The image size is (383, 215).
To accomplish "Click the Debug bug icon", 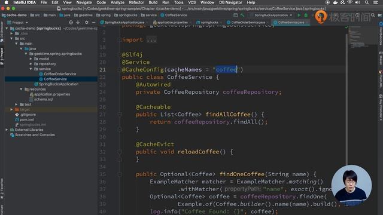I will point(306,15).
